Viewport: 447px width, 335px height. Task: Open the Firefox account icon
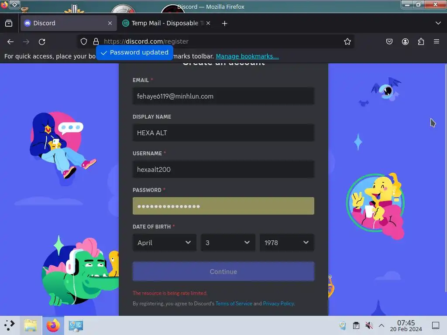tap(405, 41)
